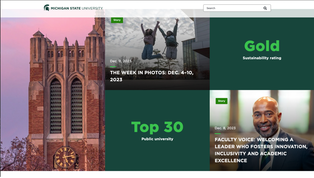Click the magnifying glass search icon
The width and height of the screenshot is (314, 178).
pyautogui.click(x=265, y=8)
